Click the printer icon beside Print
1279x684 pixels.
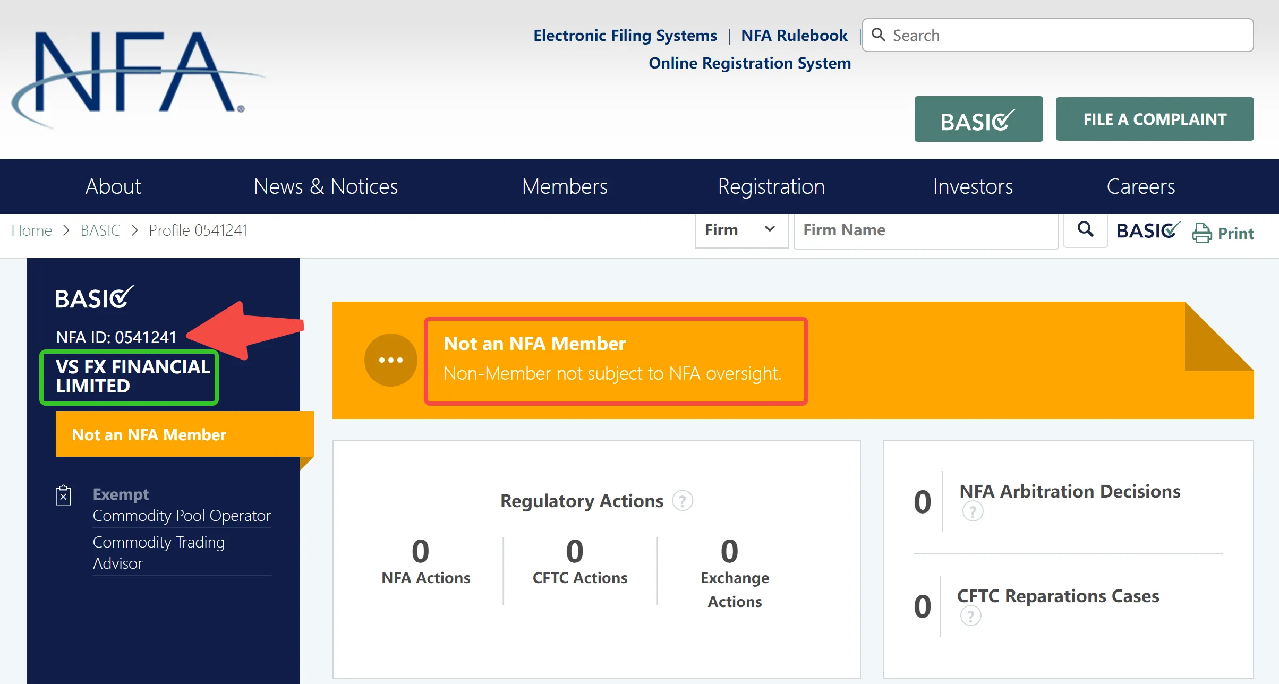point(1202,233)
